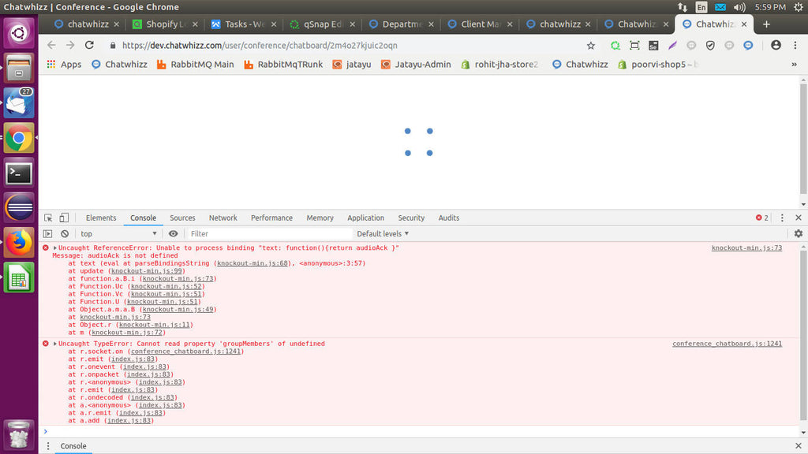Viewport: 808px width, 454px height.
Task: Open console settings gear icon
Action: pos(798,234)
